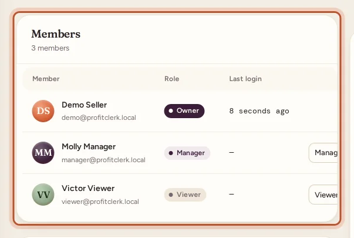Click the Member column header
Image resolution: width=354 pixels, height=238 pixels.
(46, 79)
